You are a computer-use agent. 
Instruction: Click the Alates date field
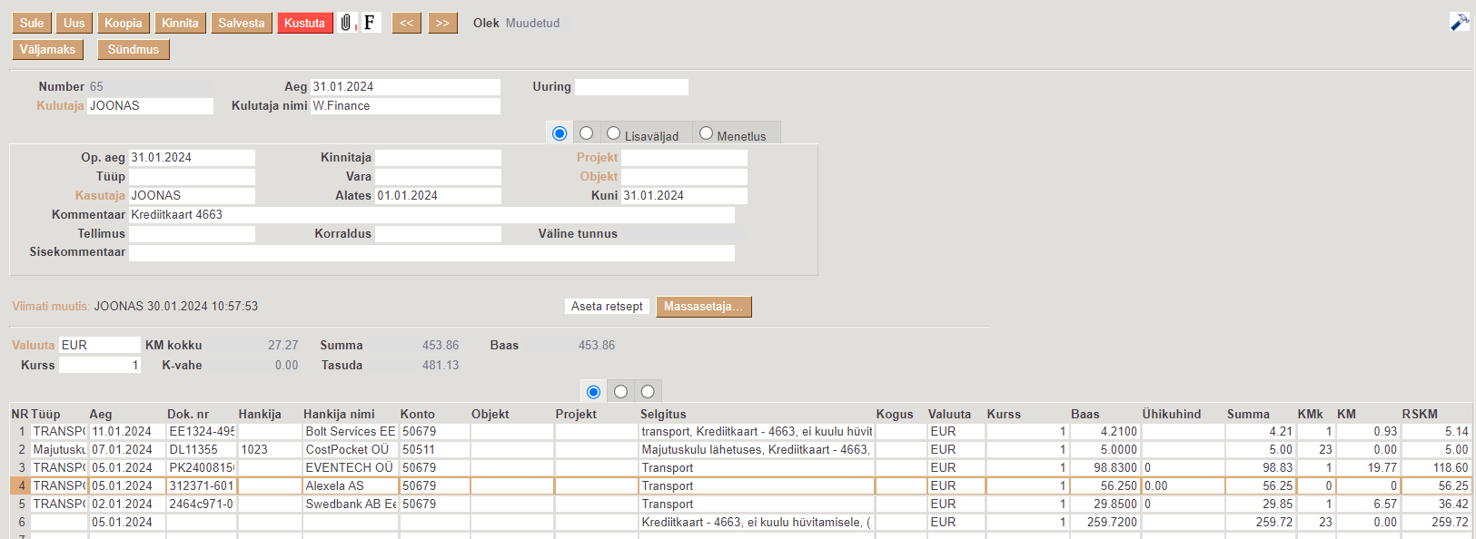[x=438, y=196]
